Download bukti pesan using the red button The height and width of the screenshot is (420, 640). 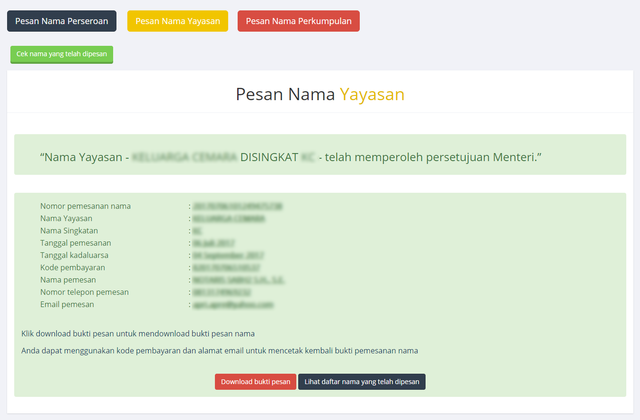(x=256, y=382)
